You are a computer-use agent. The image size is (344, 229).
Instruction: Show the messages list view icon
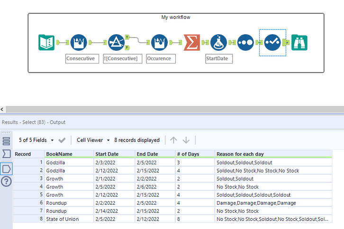coord(6,141)
